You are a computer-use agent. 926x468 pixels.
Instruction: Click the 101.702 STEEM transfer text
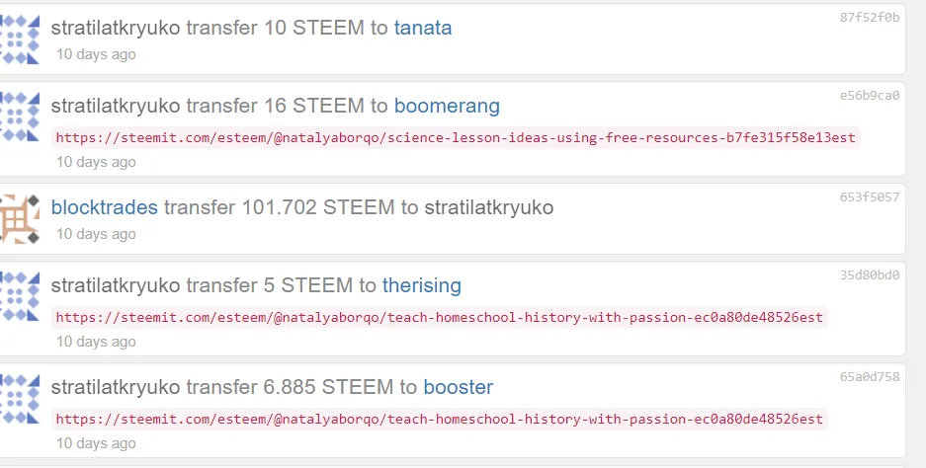click(x=280, y=207)
